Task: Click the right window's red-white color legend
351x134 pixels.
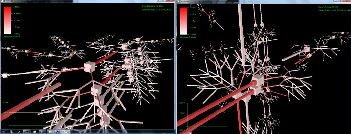Action: pos(184,21)
